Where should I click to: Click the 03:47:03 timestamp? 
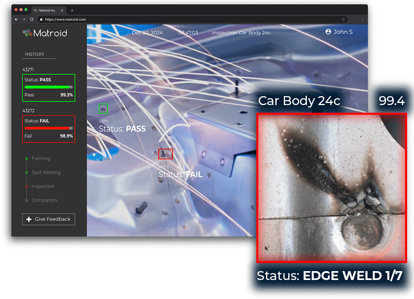point(188,33)
